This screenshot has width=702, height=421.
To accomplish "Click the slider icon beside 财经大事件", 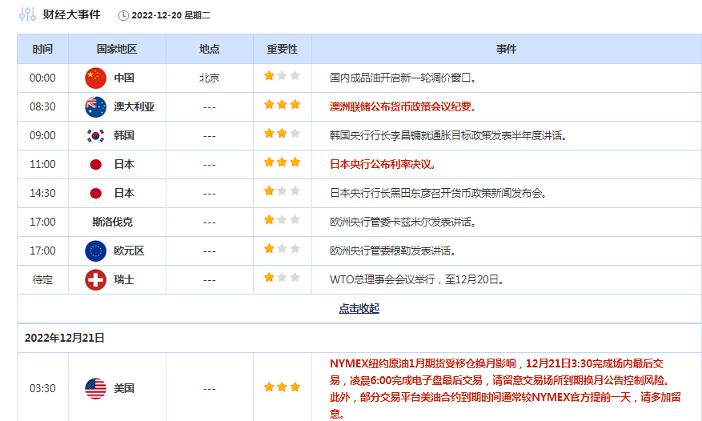I will (27, 14).
